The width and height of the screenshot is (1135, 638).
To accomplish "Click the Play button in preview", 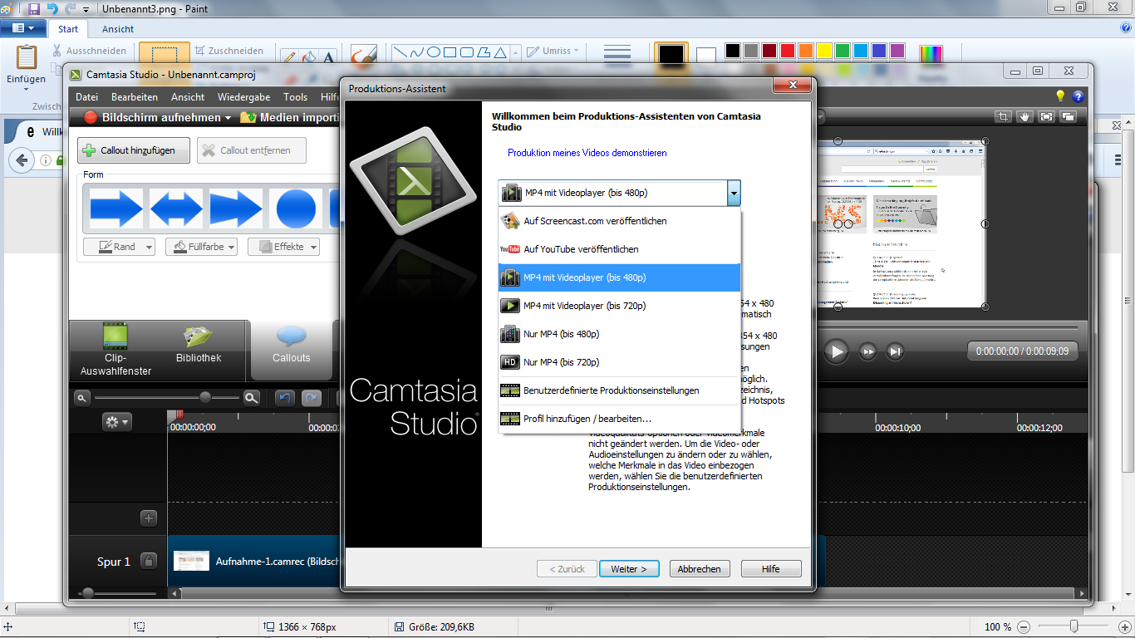I will click(836, 351).
